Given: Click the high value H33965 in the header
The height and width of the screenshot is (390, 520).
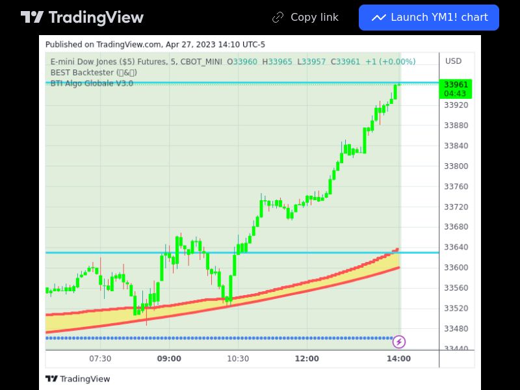Looking at the screenshot, I should coord(278,62).
